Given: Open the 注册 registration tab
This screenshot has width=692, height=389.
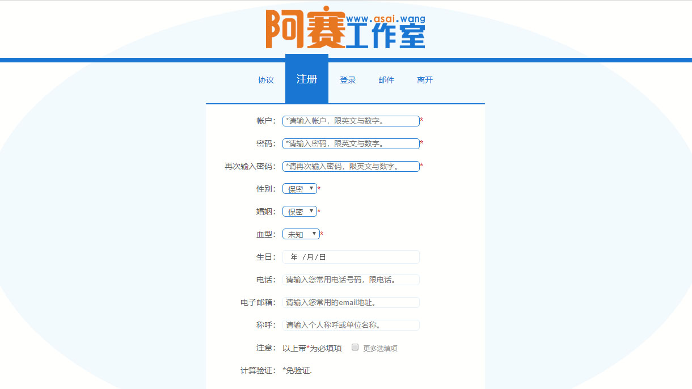Looking at the screenshot, I should 306,79.
